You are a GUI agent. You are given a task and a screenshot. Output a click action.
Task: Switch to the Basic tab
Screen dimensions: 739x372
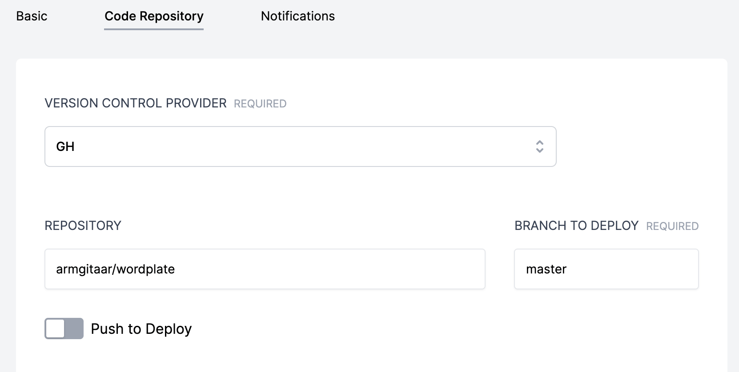(32, 16)
